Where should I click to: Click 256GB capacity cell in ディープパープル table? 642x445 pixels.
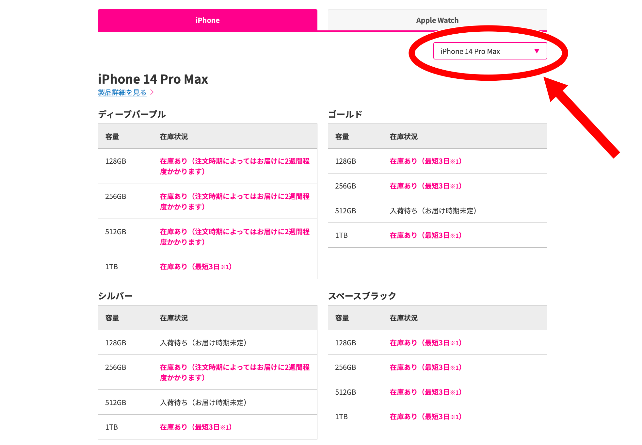[125, 202]
